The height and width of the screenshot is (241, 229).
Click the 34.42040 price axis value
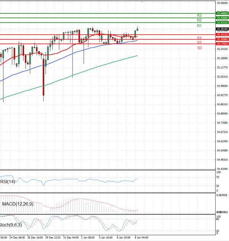[x=222, y=169]
